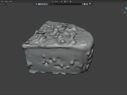
Task: Toggle snapping with the magnet icon
Action: click(x=65, y=1)
